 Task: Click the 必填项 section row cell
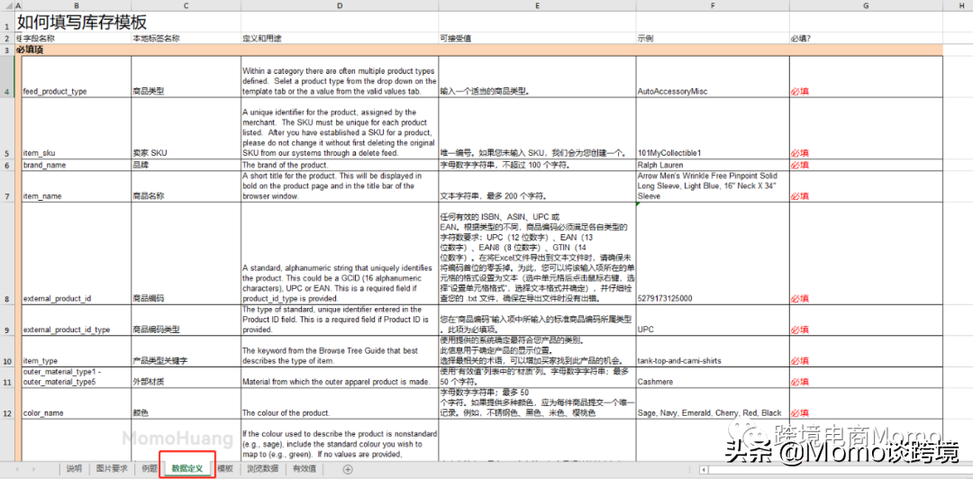coord(477,50)
